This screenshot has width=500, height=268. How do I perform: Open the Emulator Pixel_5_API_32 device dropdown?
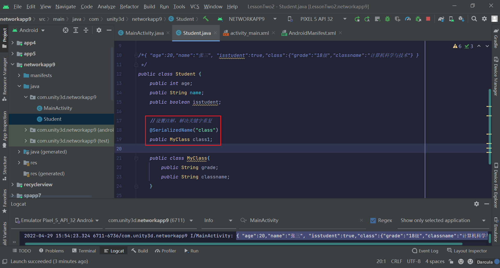click(57, 220)
